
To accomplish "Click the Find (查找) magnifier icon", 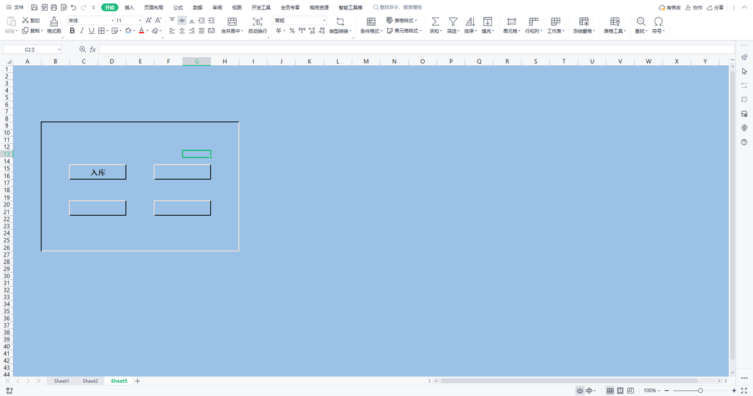I will [641, 21].
